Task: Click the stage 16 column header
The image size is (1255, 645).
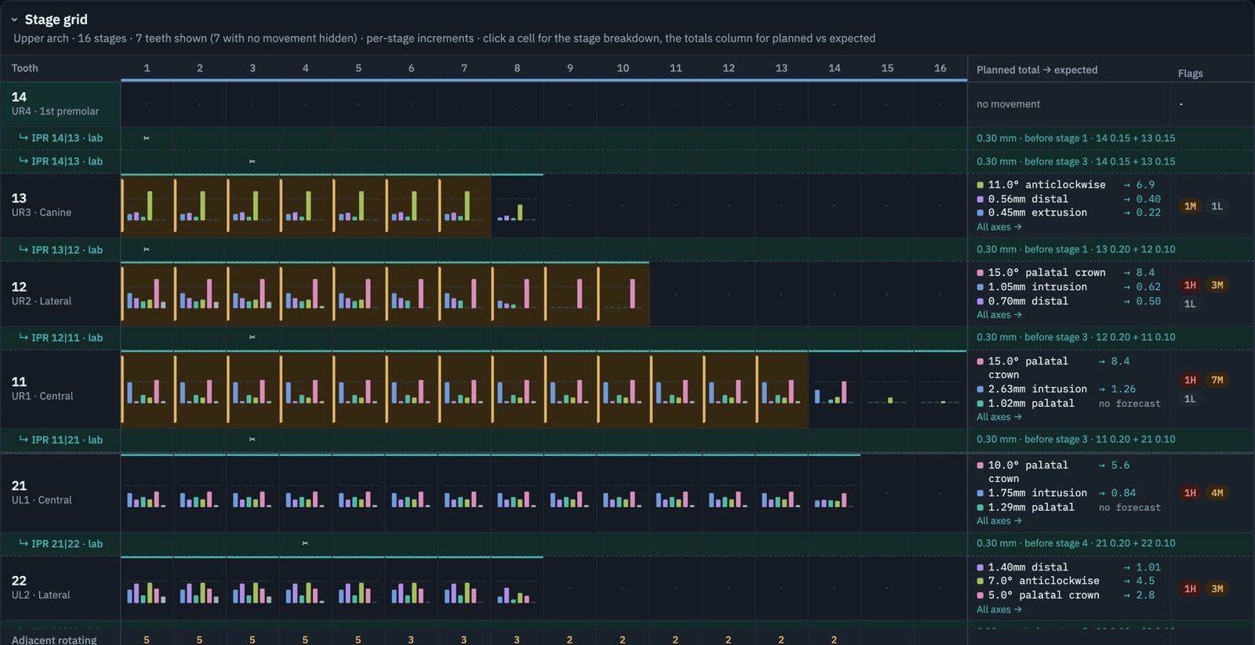Action: [x=940, y=68]
